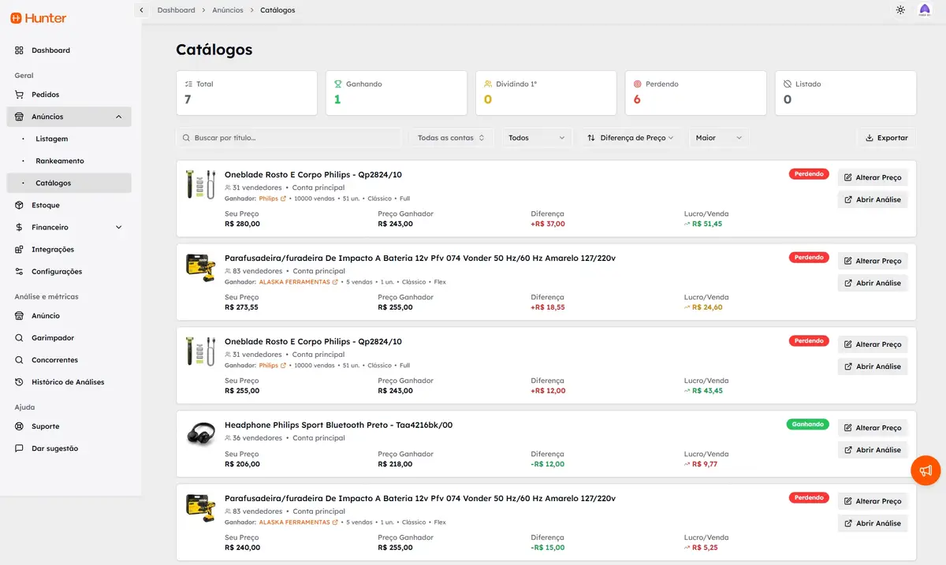This screenshot has height=565, width=946.
Task: Open Philips winner link in R$ 255,00 Oneblade
Action: pyautogui.click(x=272, y=366)
